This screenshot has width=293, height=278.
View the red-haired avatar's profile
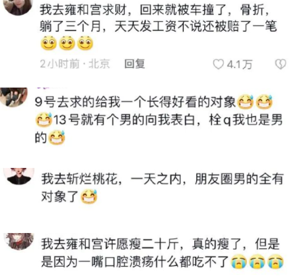click(19, 176)
